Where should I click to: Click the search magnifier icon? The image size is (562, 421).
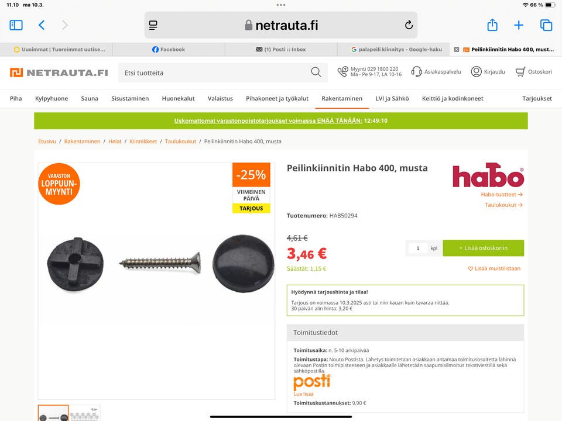pos(316,72)
